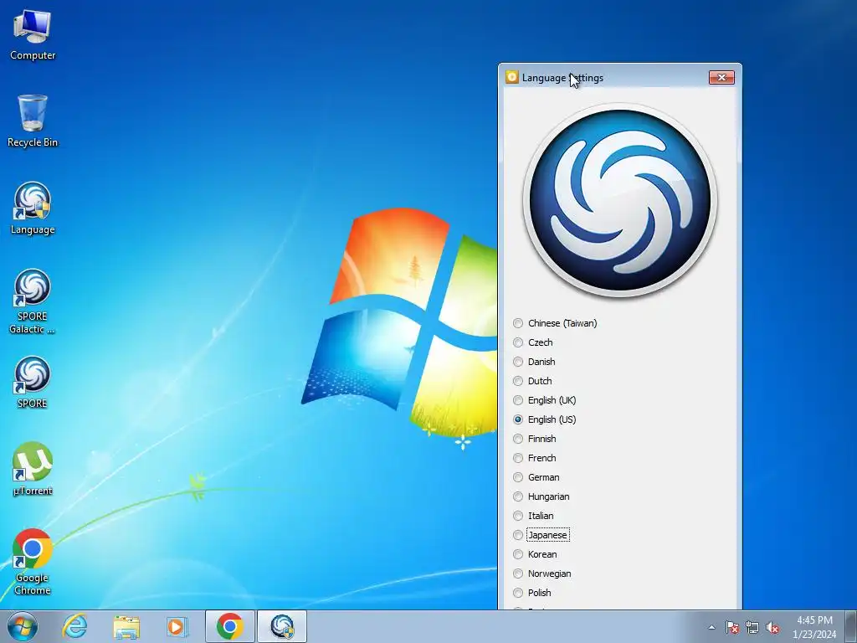
Task: Close the Language Settings window
Action: coord(721,77)
